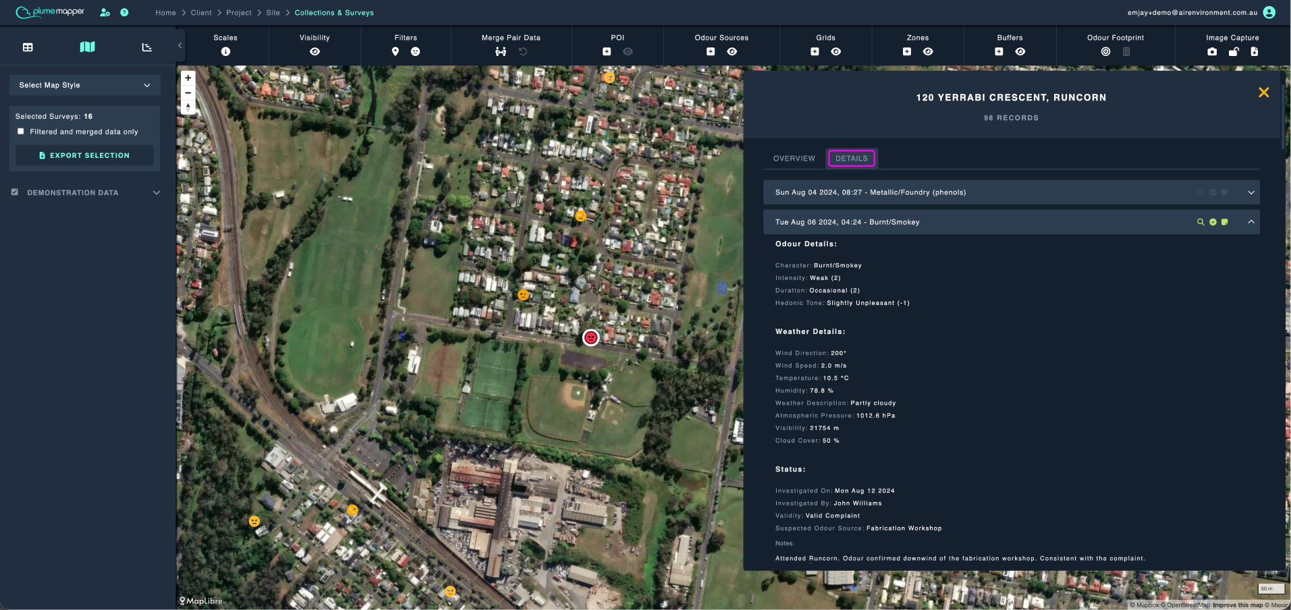Switch to the table view icon
Image resolution: width=1291 pixels, height=610 pixels.
pyautogui.click(x=28, y=47)
